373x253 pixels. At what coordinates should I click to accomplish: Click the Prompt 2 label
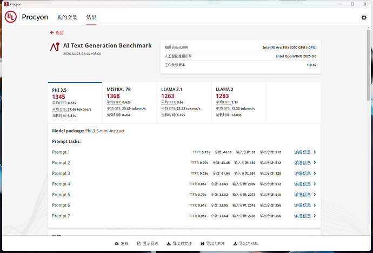(x=61, y=163)
